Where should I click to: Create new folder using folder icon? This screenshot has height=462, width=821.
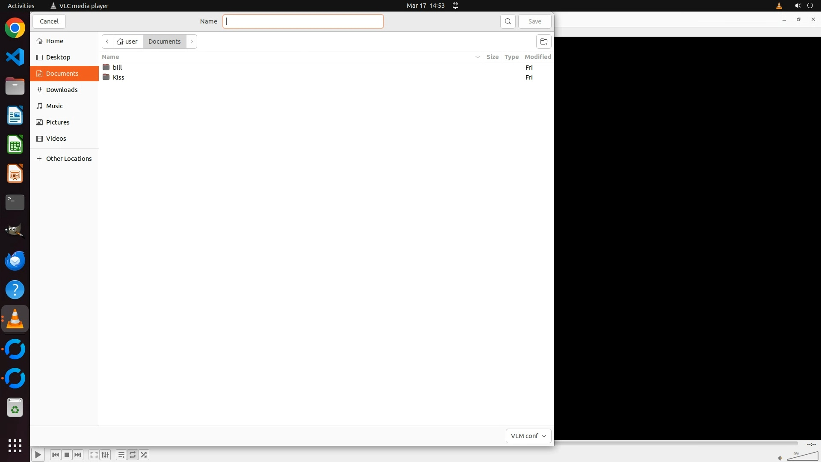tap(543, 41)
